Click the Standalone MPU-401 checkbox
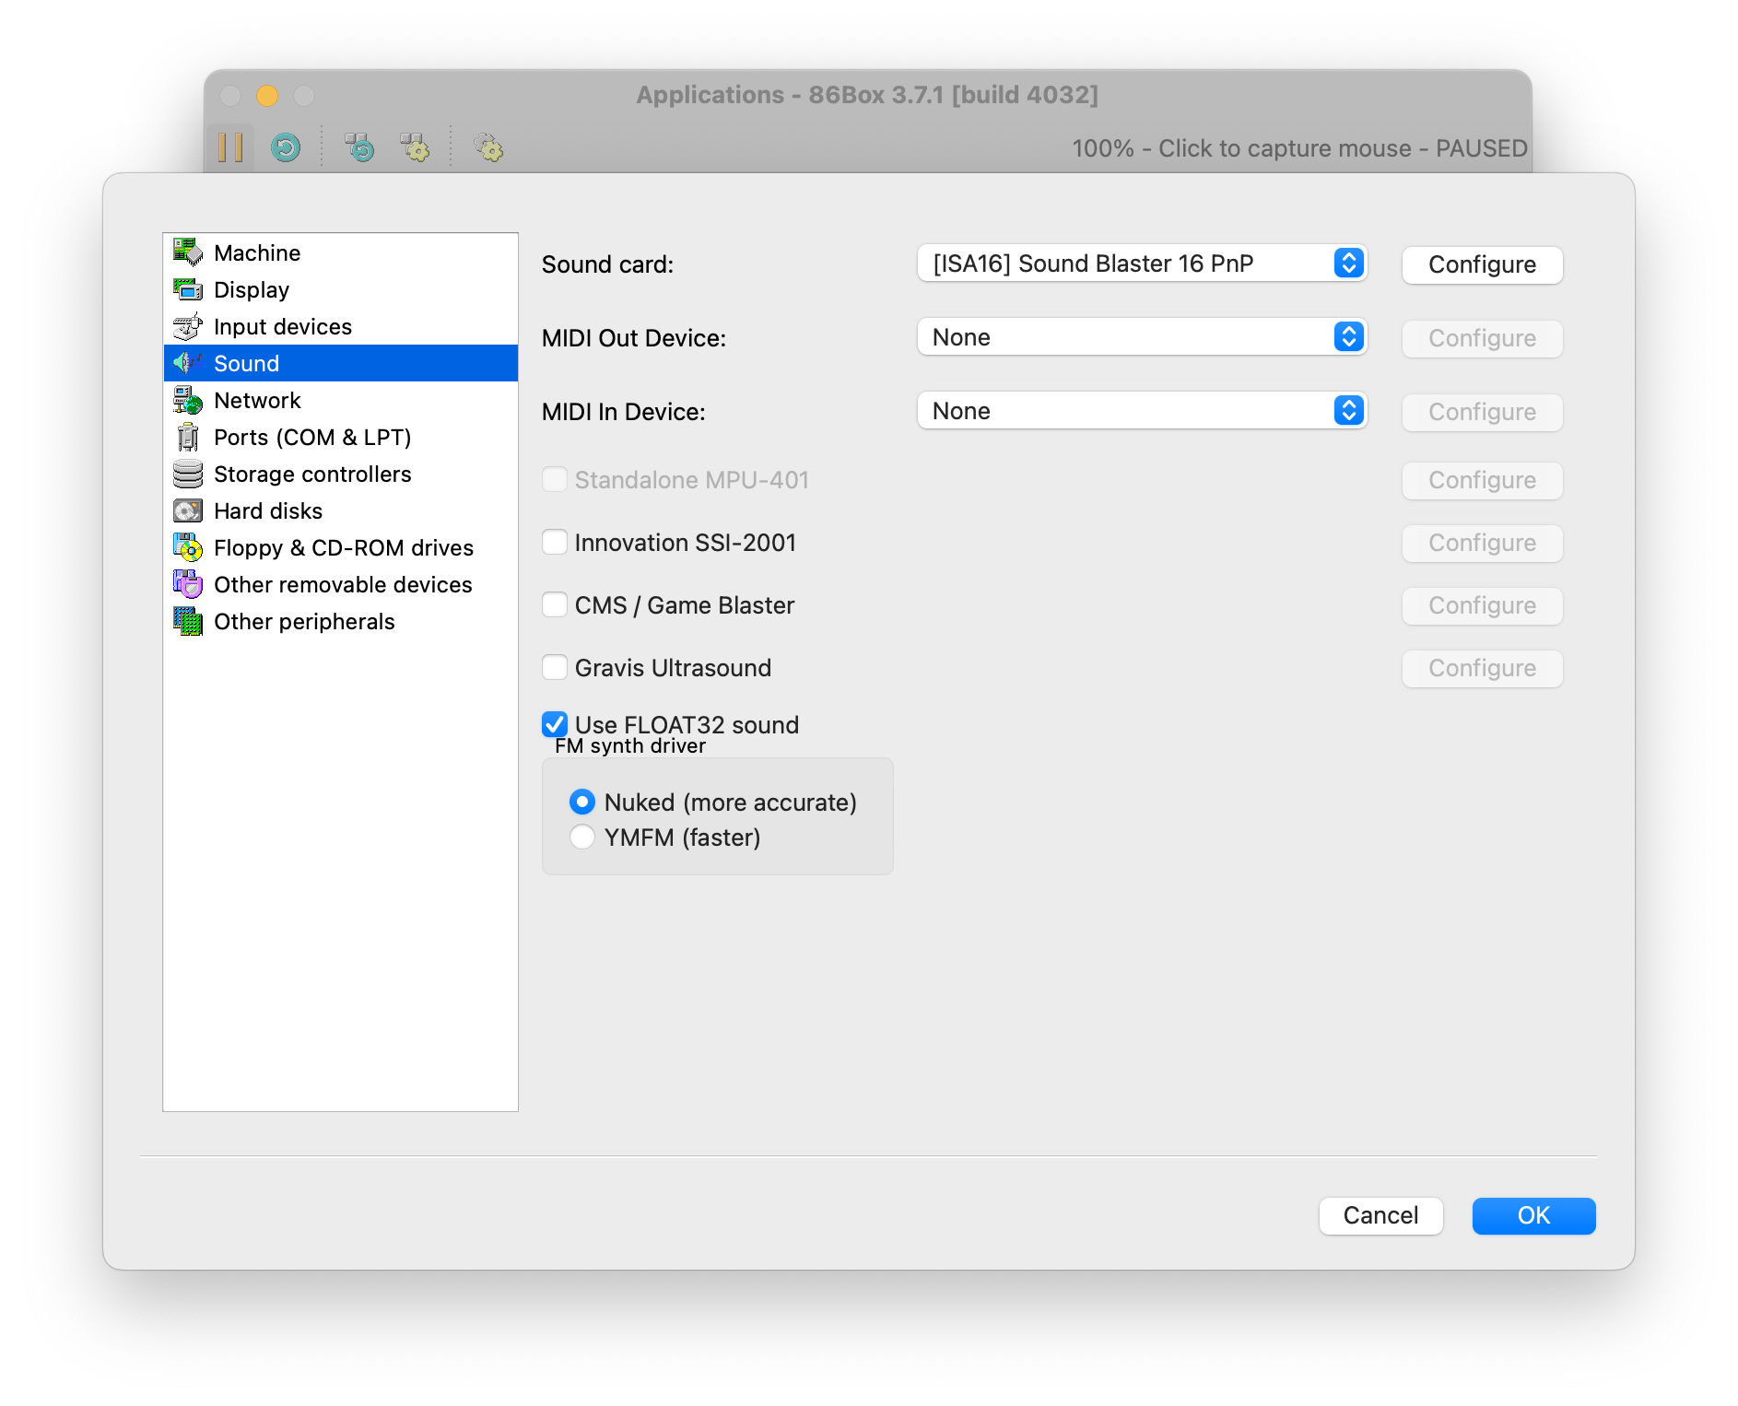Screen dimensions: 1738x1406 pyautogui.click(x=555, y=479)
